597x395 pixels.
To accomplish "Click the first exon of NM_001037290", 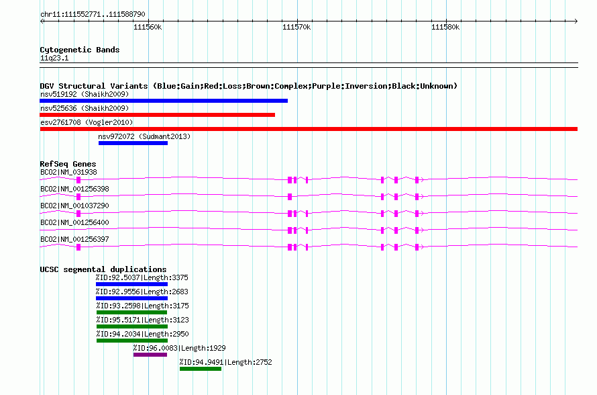I will pos(78,214).
